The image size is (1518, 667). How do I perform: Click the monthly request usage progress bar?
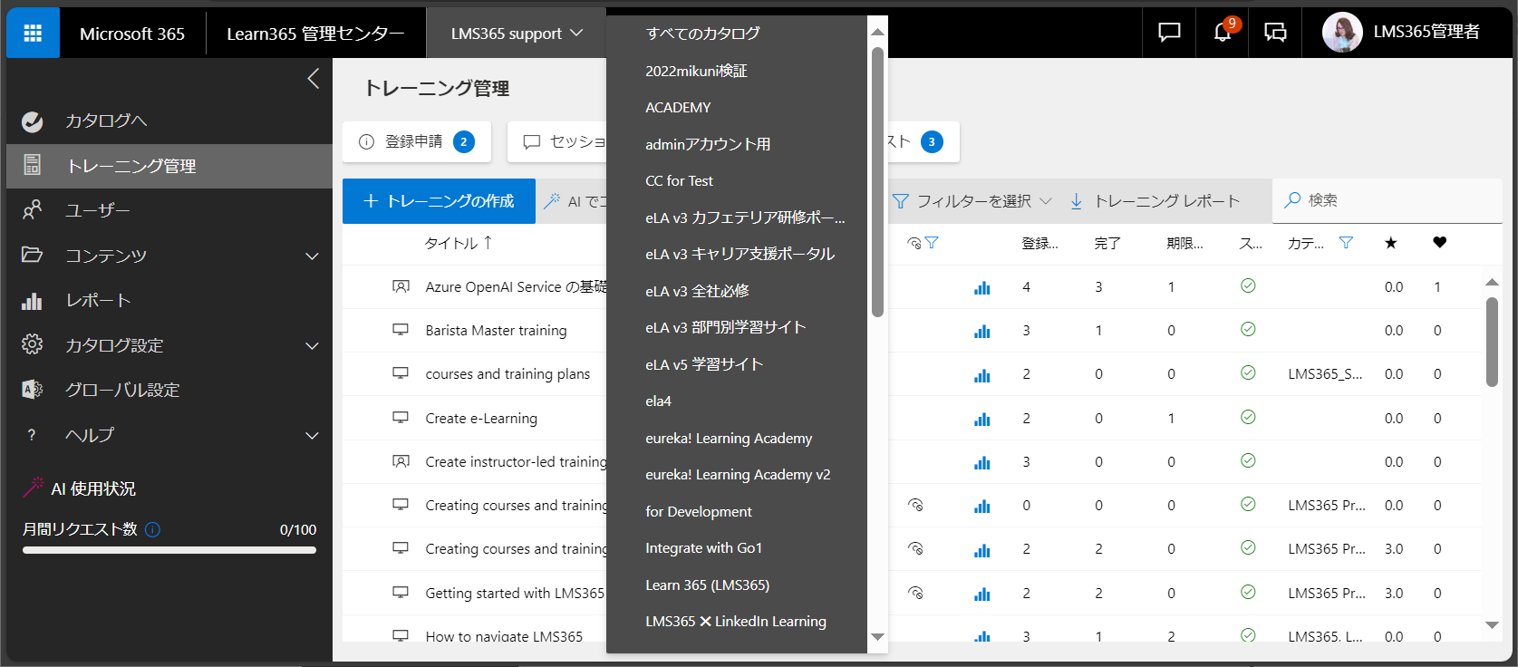169,550
